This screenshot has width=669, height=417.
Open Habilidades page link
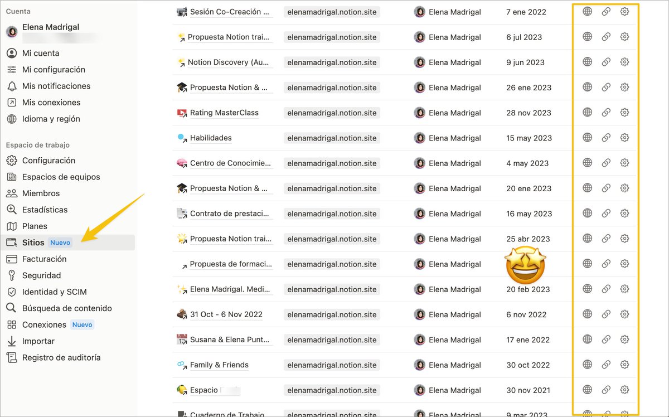[x=211, y=138]
